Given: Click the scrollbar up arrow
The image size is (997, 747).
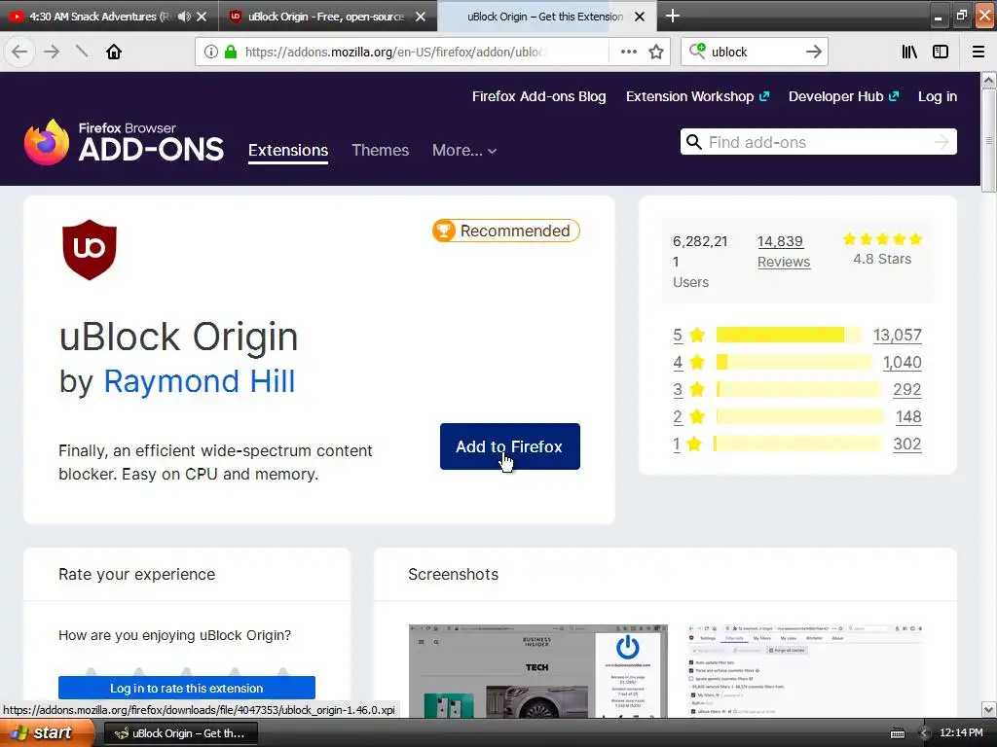Looking at the screenshot, I should click(x=989, y=81).
